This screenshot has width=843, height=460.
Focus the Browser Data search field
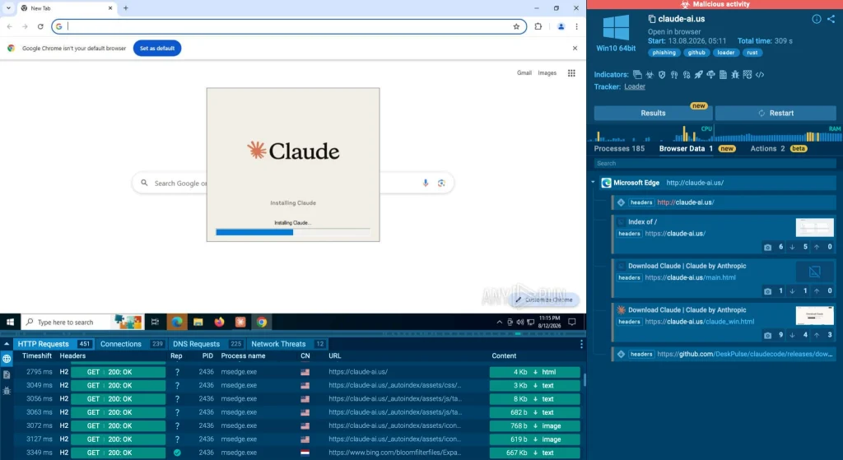pyautogui.click(x=715, y=164)
